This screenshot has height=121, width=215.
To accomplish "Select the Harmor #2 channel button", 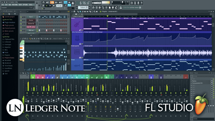I will (x=31, y=24).
